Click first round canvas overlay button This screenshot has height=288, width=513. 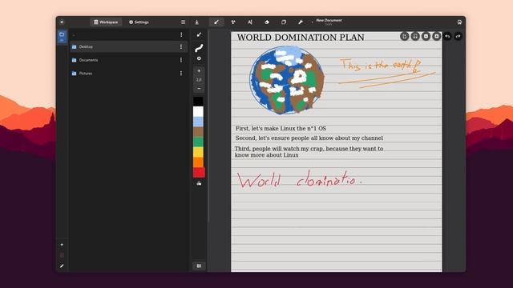point(404,36)
